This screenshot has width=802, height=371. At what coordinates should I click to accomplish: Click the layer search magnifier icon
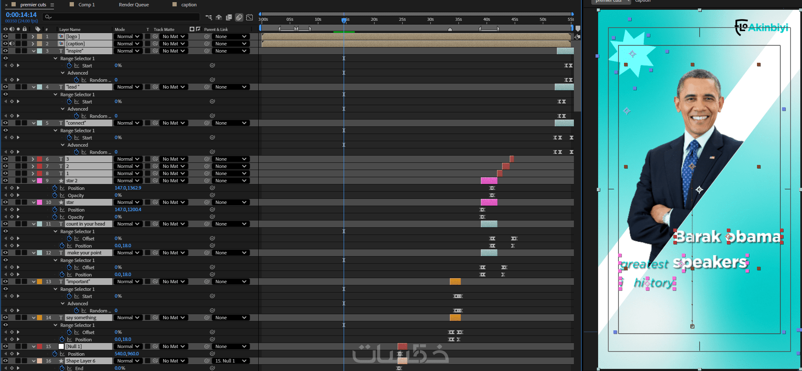[48, 17]
